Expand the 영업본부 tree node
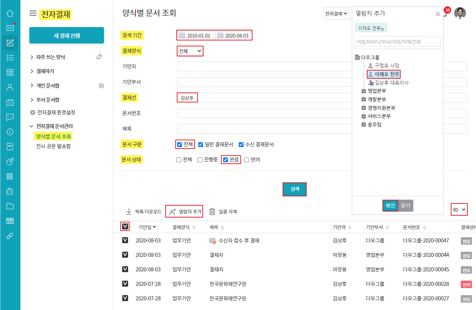 click(364, 91)
